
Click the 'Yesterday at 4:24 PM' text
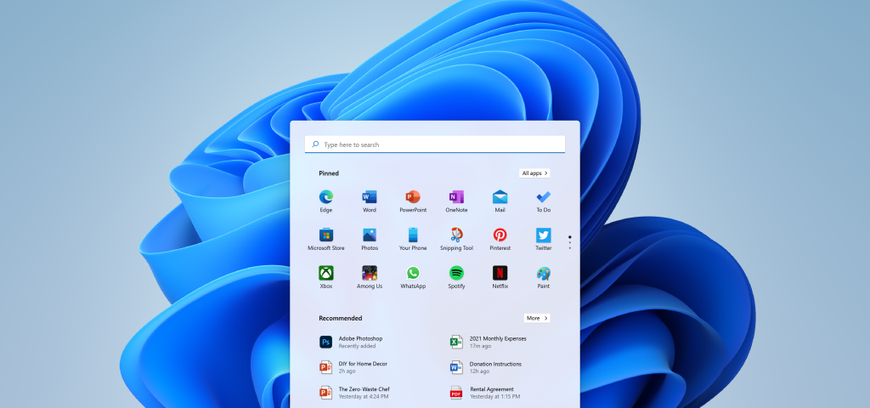pos(364,396)
